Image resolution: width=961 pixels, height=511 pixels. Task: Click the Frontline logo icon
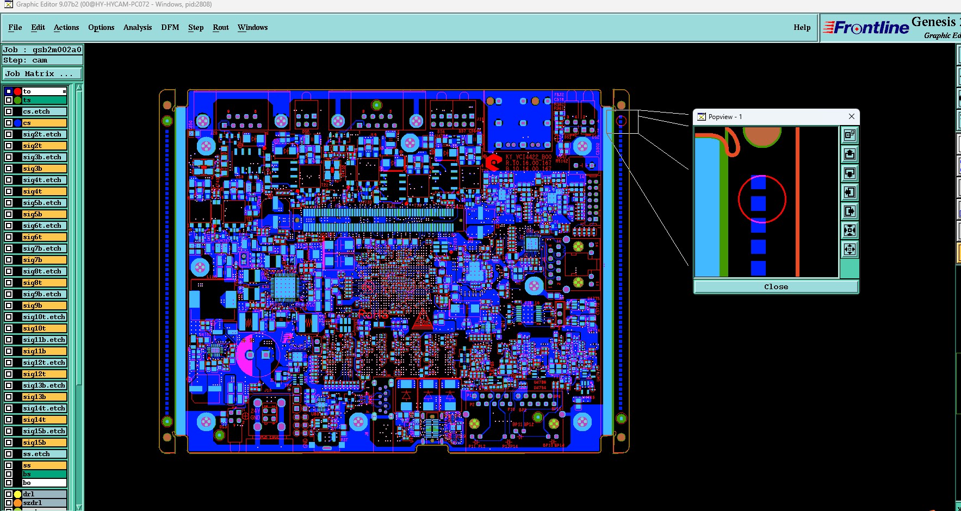click(x=866, y=27)
